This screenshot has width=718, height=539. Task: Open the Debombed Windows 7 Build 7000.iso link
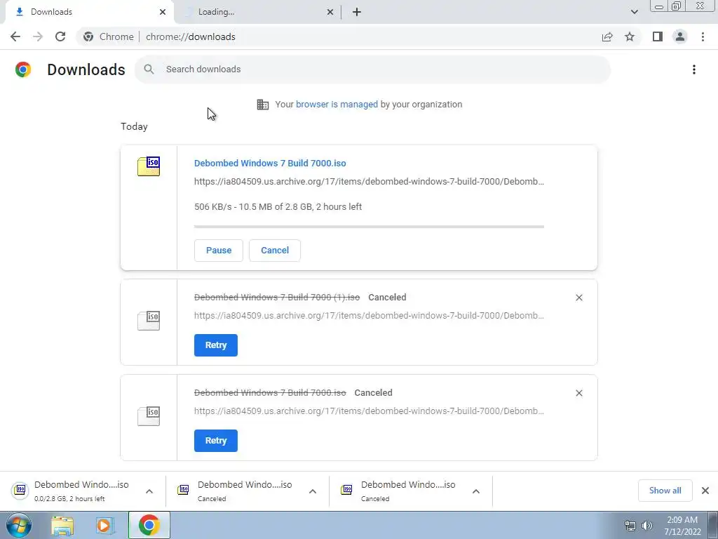pyautogui.click(x=270, y=163)
